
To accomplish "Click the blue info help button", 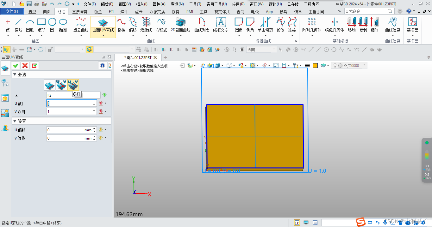I will point(102,65).
